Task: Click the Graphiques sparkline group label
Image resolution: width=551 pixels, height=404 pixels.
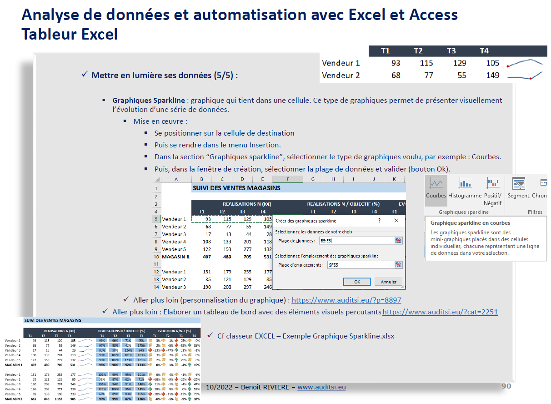Action: click(x=464, y=212)
